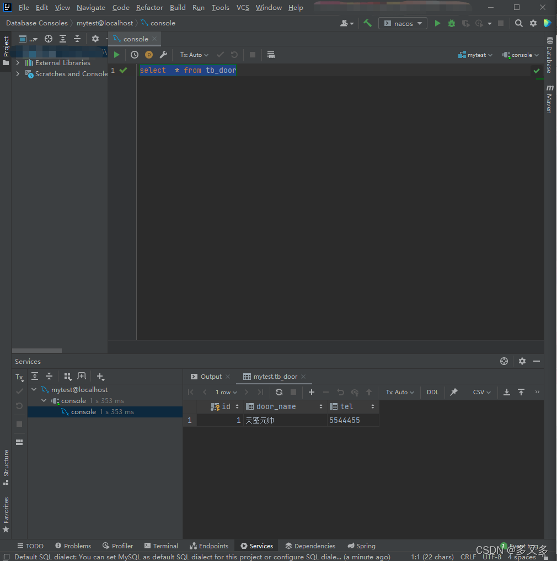This screenshot has height=561, width=557.
Task: Open the TODO tool window
Action: (30, 546)
